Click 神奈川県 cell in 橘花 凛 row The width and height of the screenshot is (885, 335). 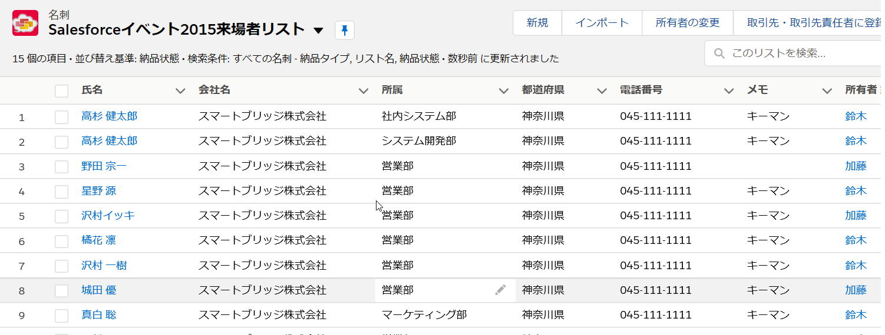click(x=543, y=240)
